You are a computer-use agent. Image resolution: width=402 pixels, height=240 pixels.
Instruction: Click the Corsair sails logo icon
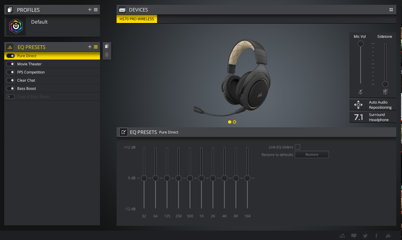pos(388,236)
